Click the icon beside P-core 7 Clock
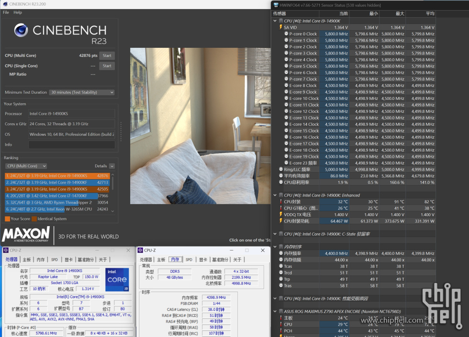Viewport: 469px width, 337px height. pos(286,79)
